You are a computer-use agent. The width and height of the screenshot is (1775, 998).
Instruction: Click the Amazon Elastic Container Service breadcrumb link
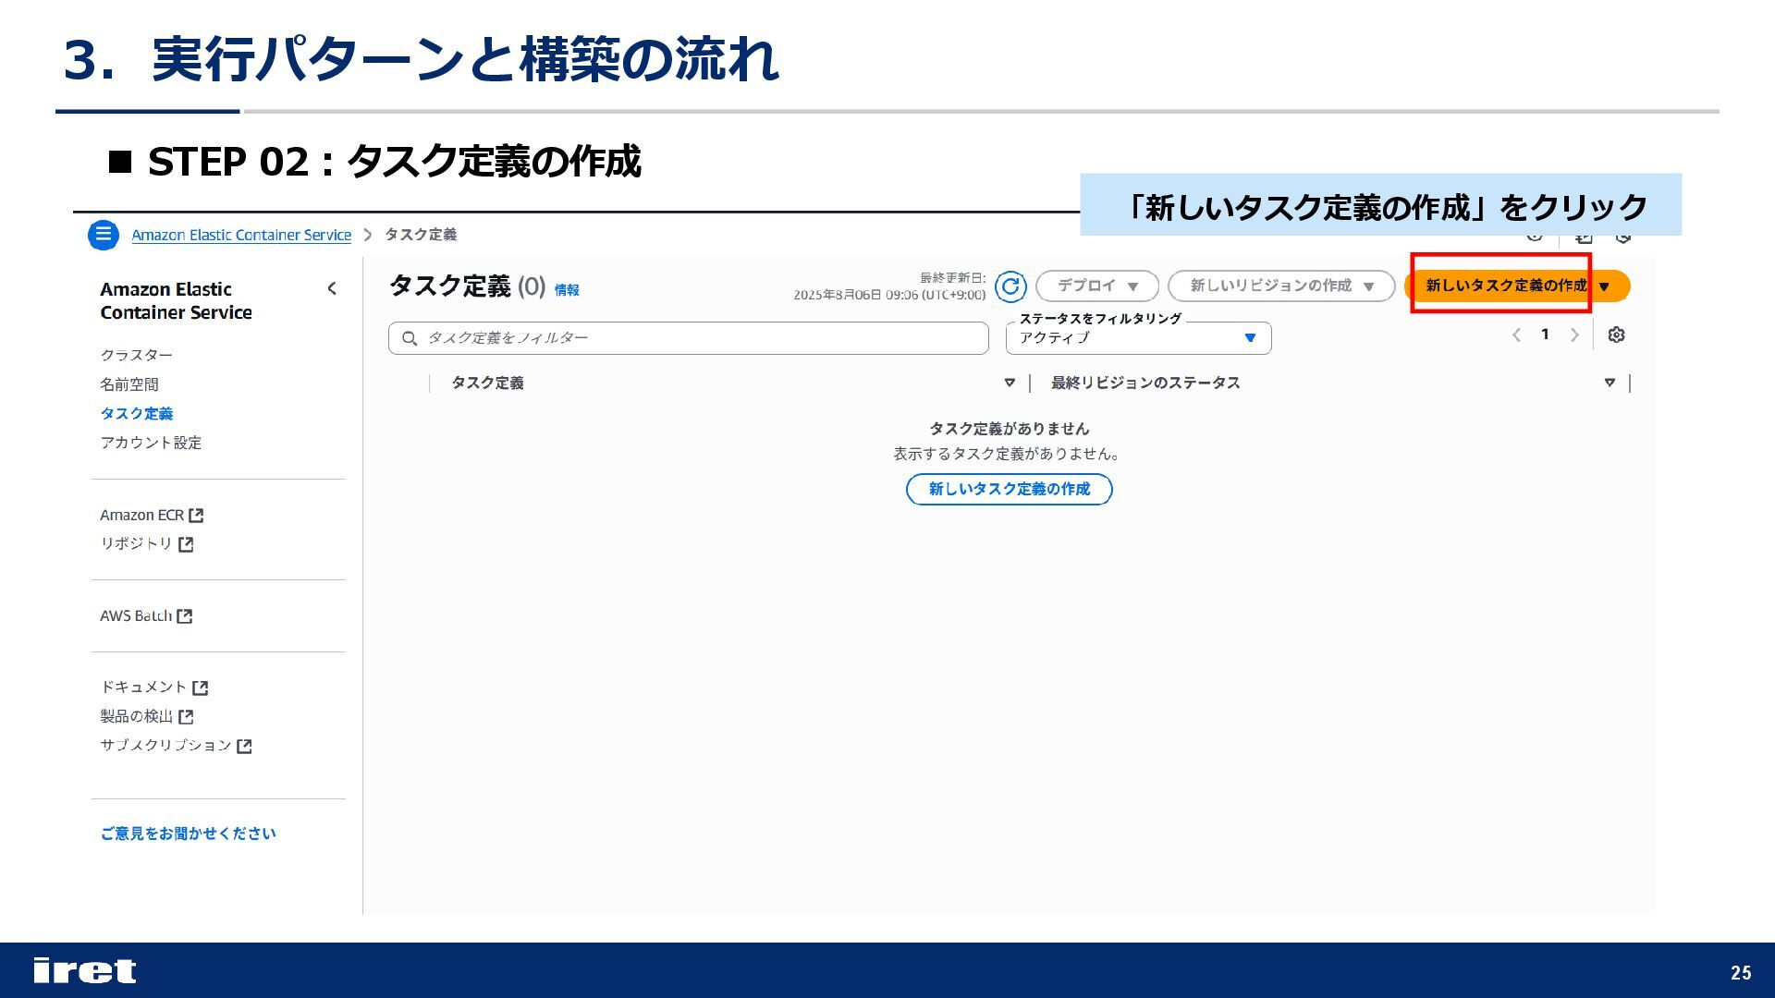(x=241, y=235)
